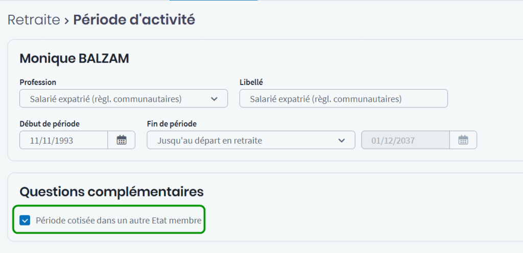Focus the Libellé text field
Screen dimensions: 523x253
(343, 99)
